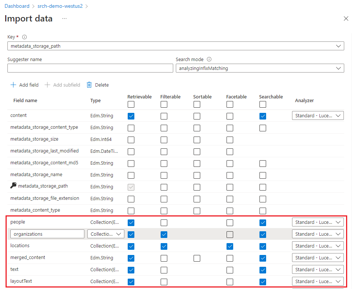Click the key icon beside metadata_storage_path
The image size is (352, 289).
click(14, 186)
